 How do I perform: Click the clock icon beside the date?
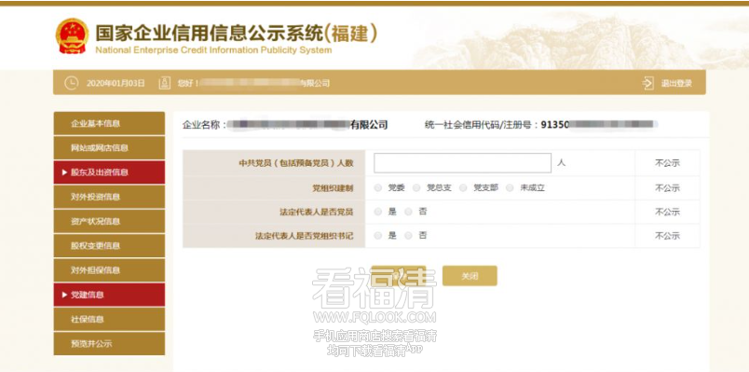[x=71, y=83]
